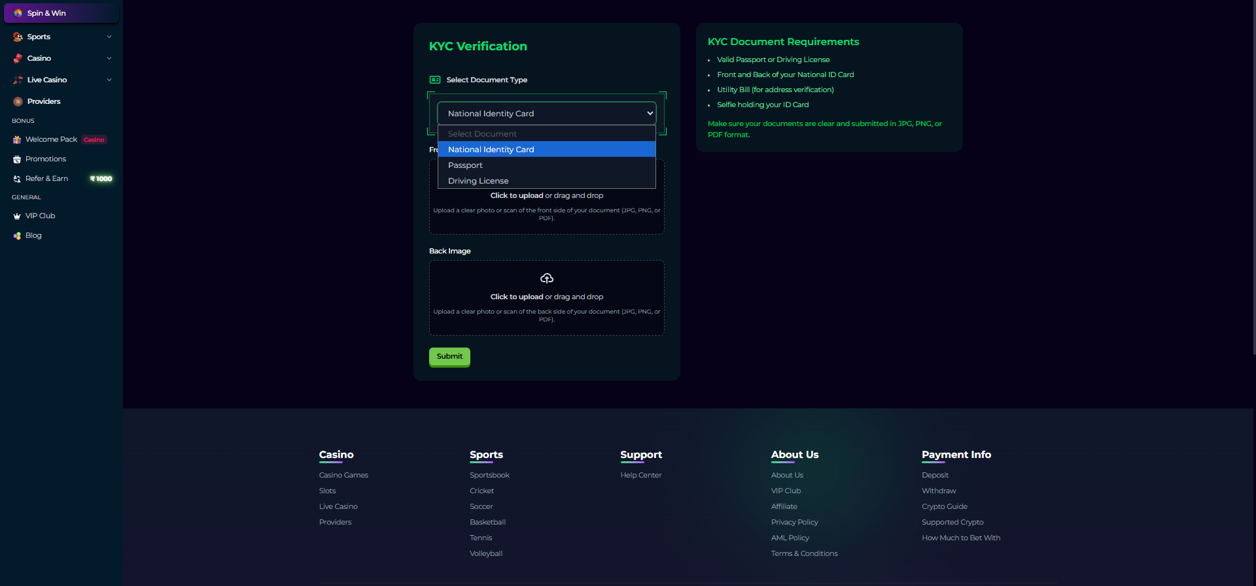
Task: Open Slots footer link
Action: point(327,491)
